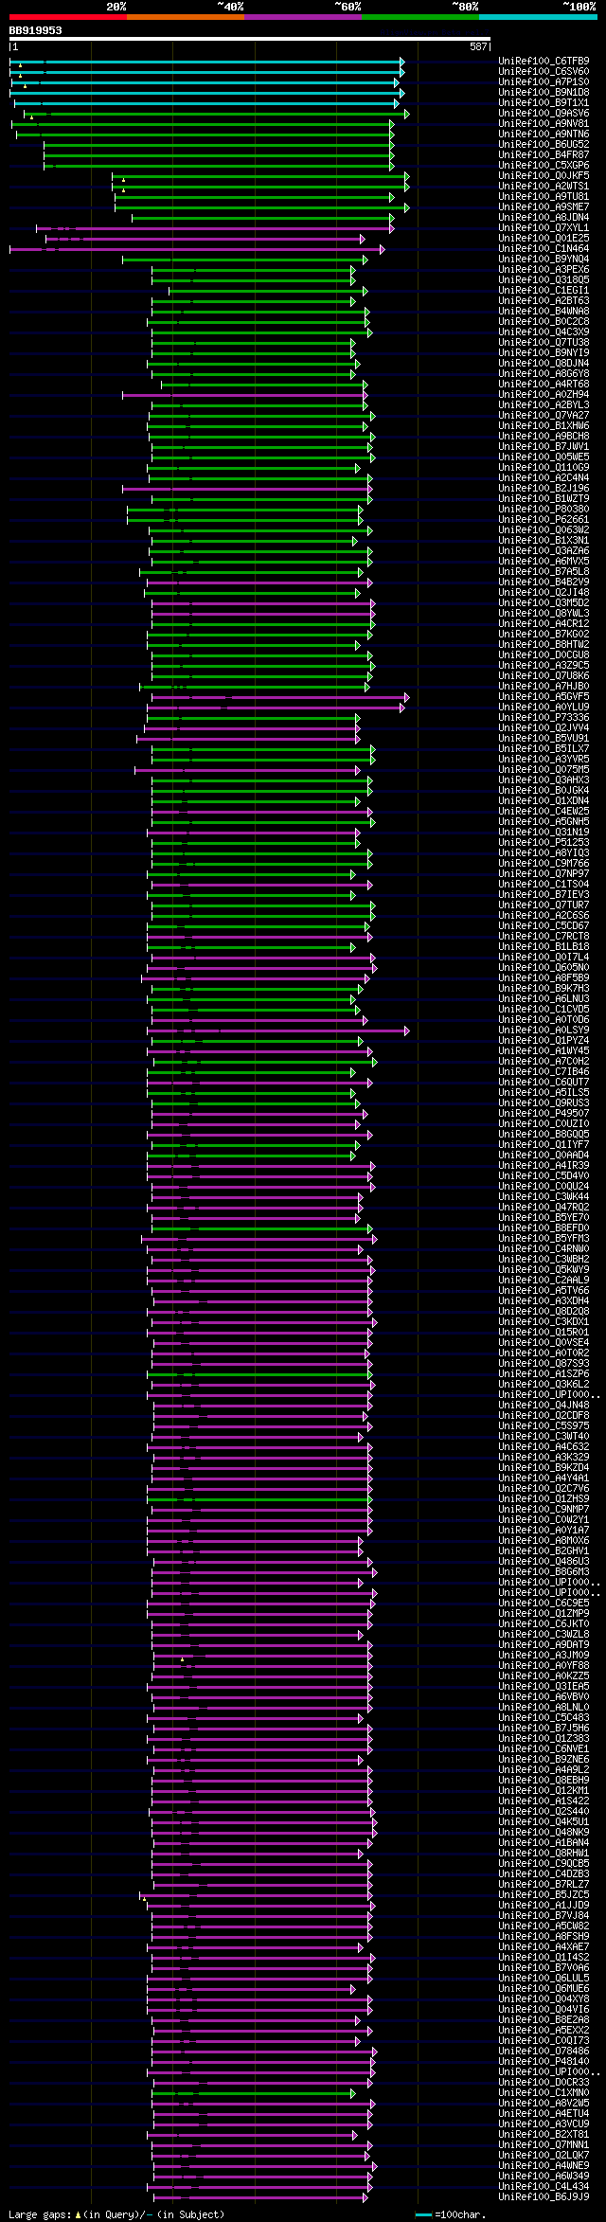The height and width of the screenshot is (2222, 606).
Task: Select hit label UniRef100_Q6MUE6
Action: coord(544,1989)
